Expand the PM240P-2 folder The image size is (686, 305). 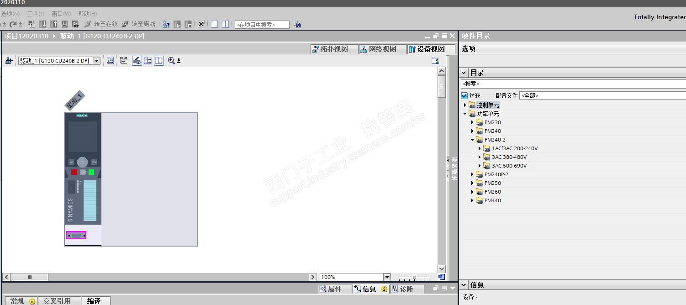pos(473,174)
